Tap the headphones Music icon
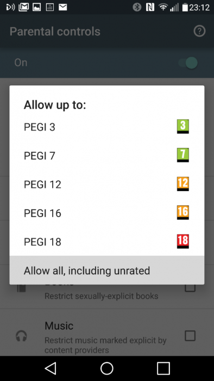 click(21, 336)
